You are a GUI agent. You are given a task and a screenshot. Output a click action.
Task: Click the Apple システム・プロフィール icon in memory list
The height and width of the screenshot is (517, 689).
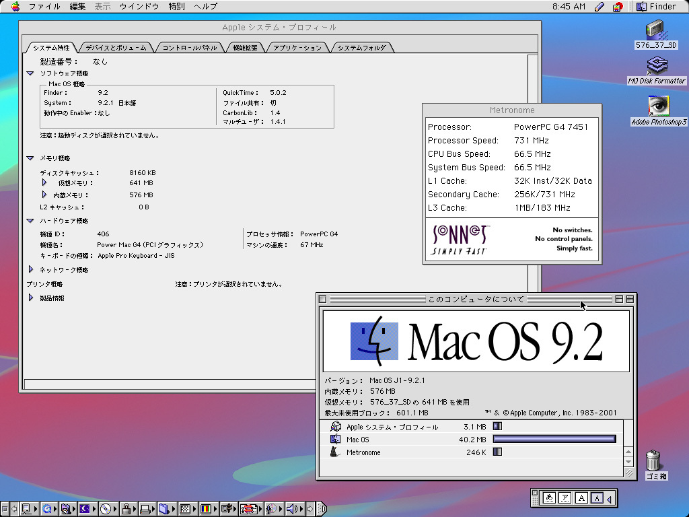(336, 426)
